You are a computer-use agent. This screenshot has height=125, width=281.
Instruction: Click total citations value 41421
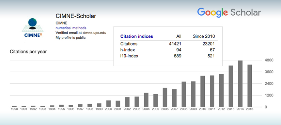[175, 44]
